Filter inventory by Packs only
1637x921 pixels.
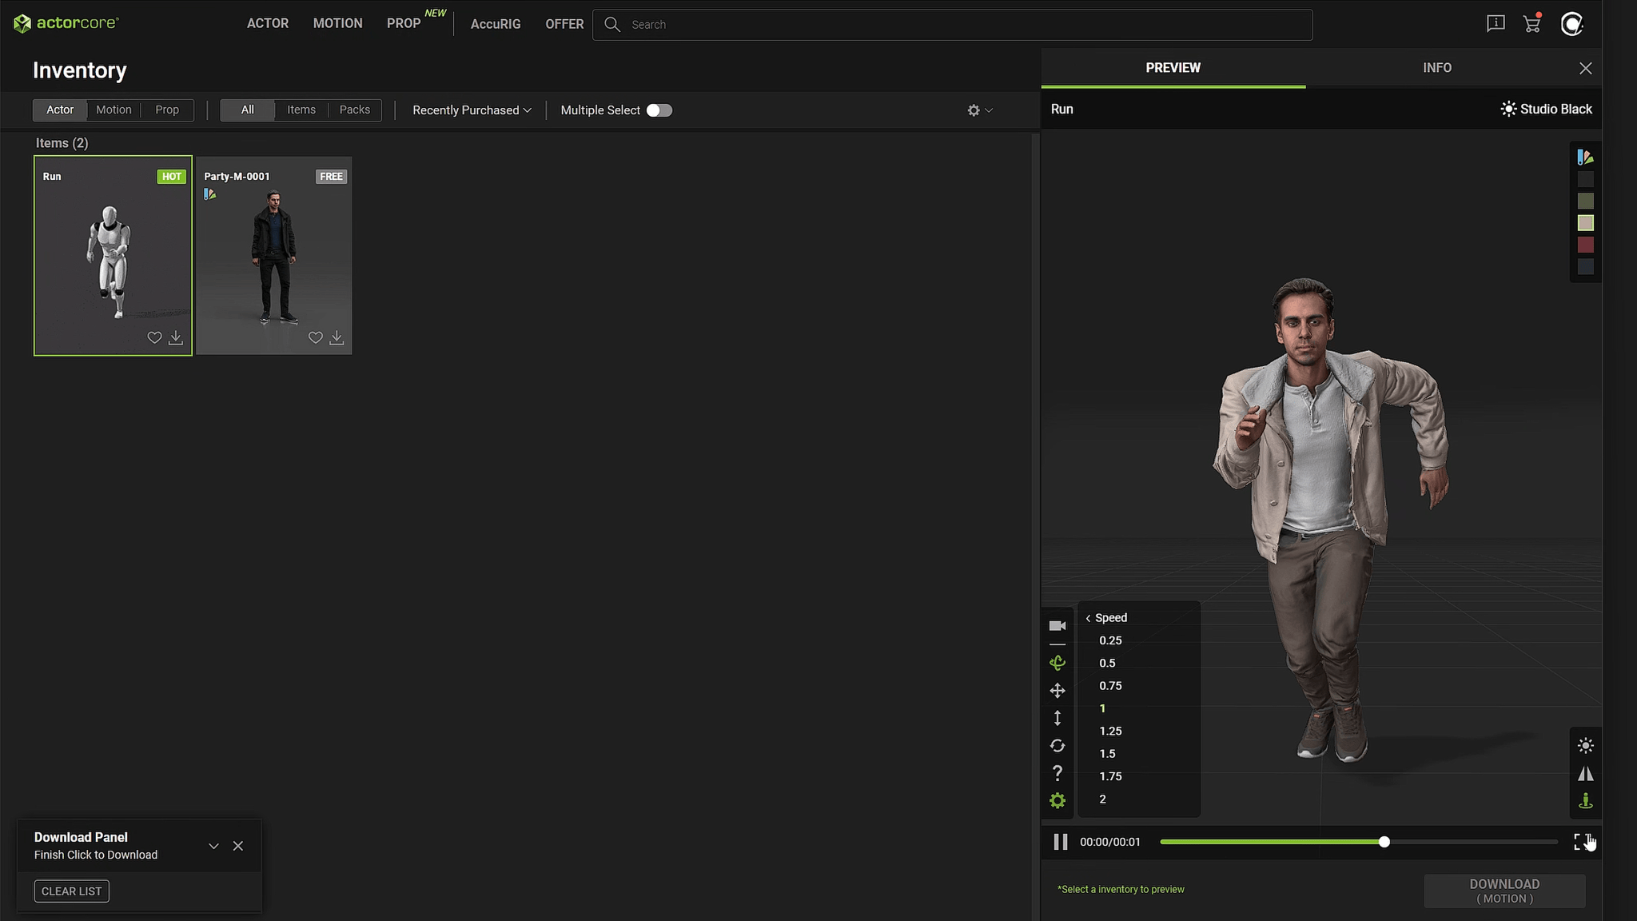click(x=355, y=110)
